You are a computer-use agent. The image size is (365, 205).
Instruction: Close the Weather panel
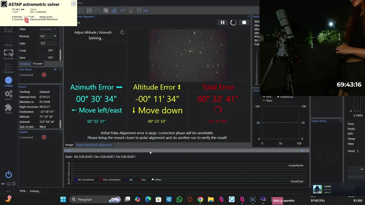(x=60, y=132)
